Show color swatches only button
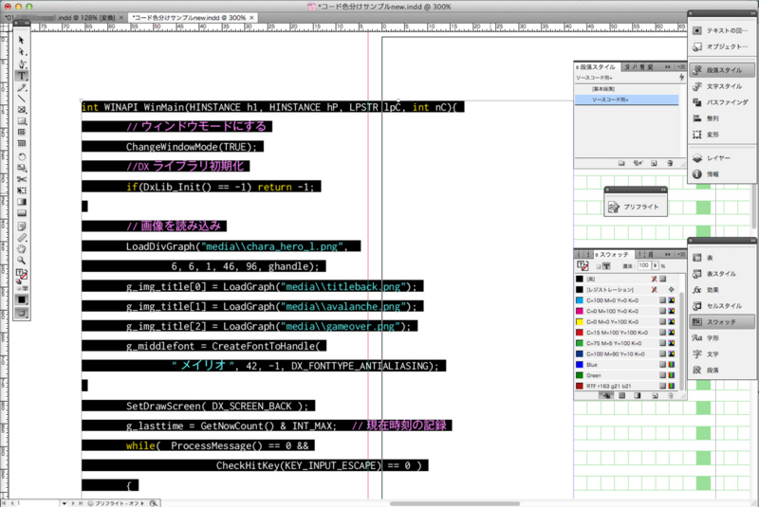759x507 pixels. click(x=622, y=395)
